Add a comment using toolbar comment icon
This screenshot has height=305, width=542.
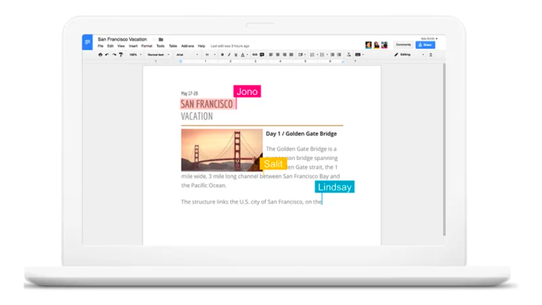coord(262,55)
